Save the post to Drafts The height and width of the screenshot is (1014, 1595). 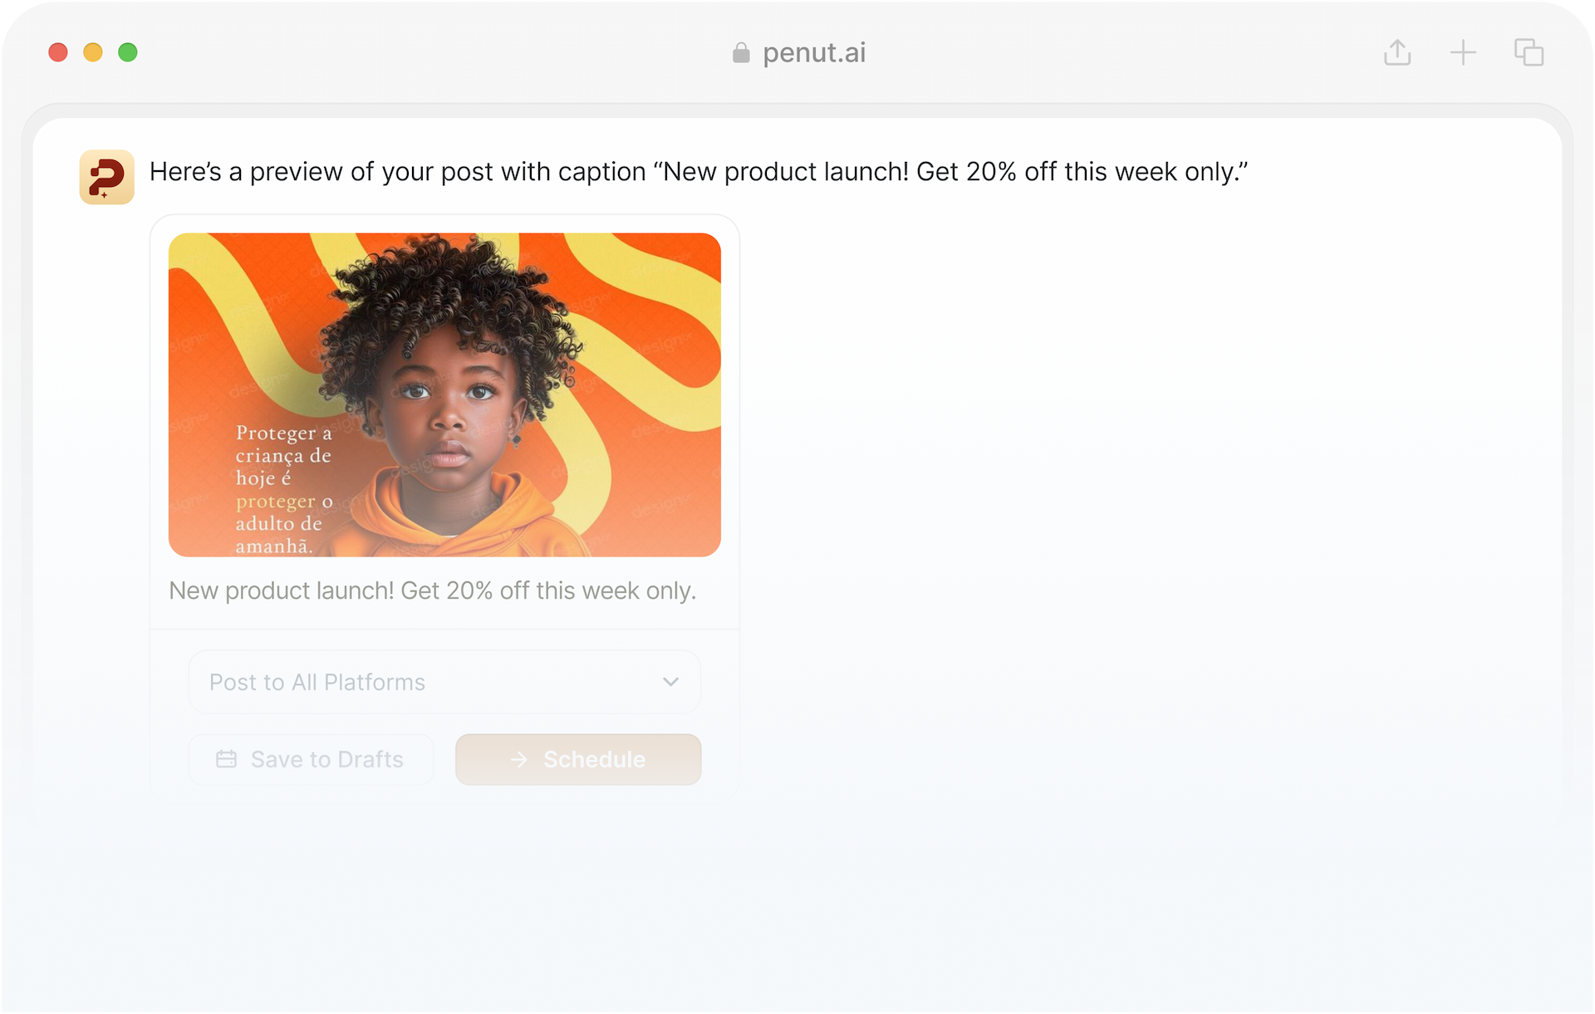(311, 759)
